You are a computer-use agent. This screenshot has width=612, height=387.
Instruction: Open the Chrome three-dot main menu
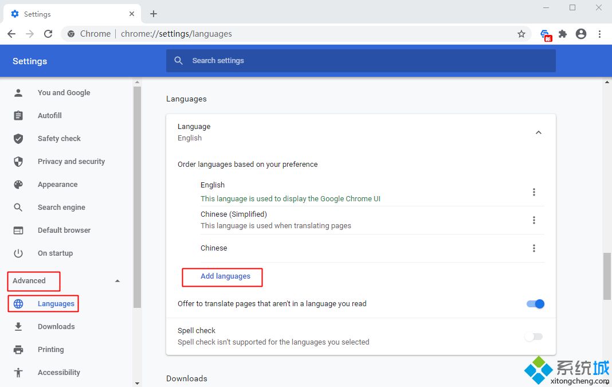[599, 34]
